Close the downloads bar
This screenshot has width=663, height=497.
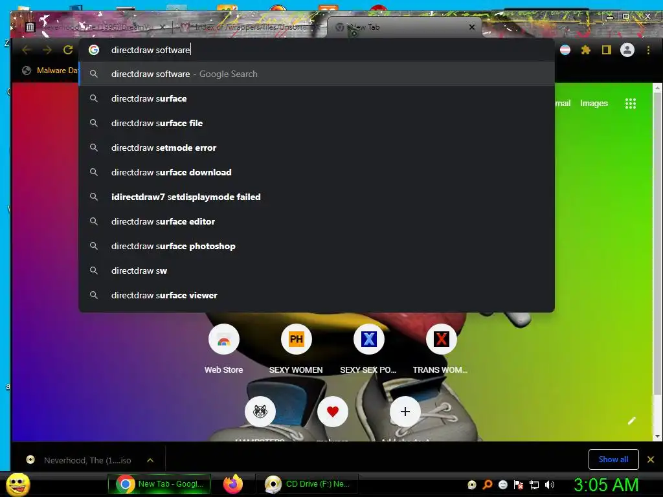pos(650,459)
